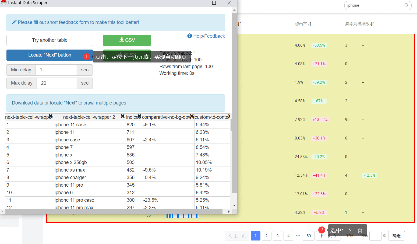Sort by 卖家规模指数 column sort icon
This screenshot has height=244, width=417.
[x=372, y=24]
